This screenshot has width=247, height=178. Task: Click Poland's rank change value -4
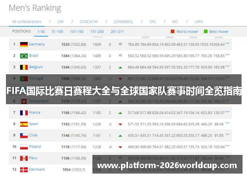(x=110, y=147)
